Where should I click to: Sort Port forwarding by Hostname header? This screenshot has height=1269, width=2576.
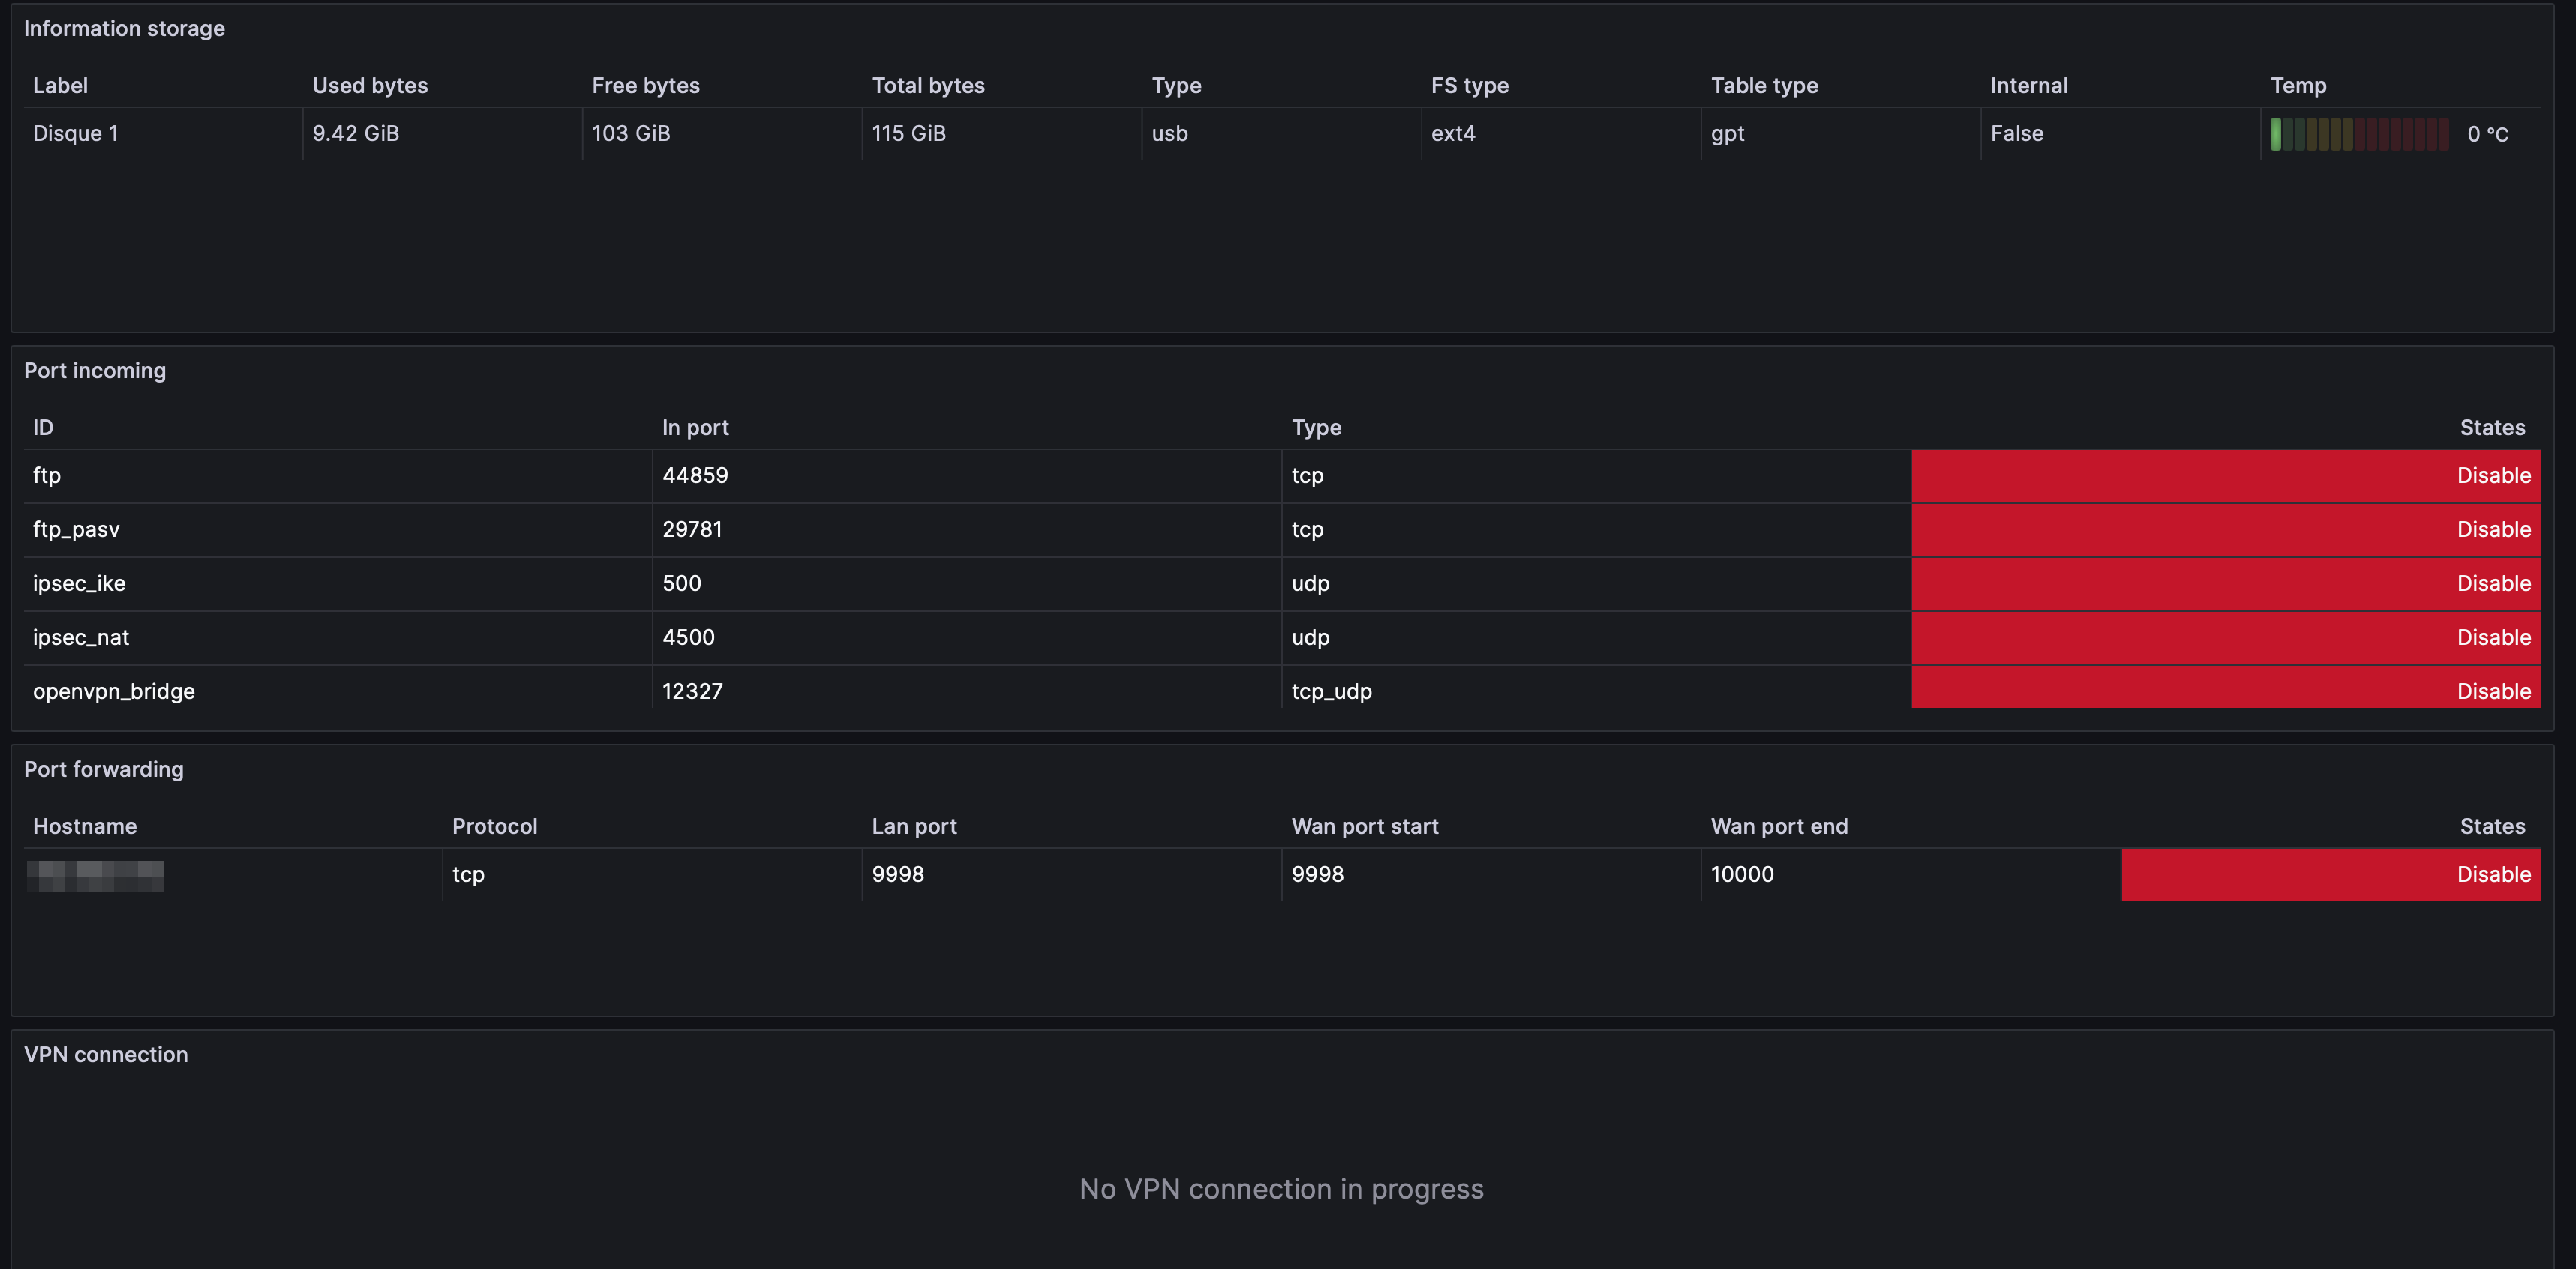85,826
